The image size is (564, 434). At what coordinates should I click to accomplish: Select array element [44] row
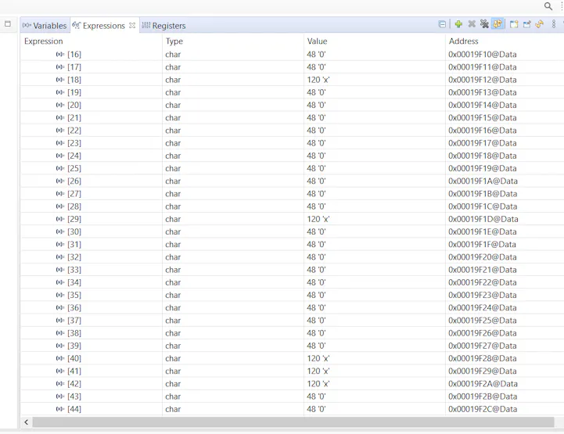pos(292,409)
